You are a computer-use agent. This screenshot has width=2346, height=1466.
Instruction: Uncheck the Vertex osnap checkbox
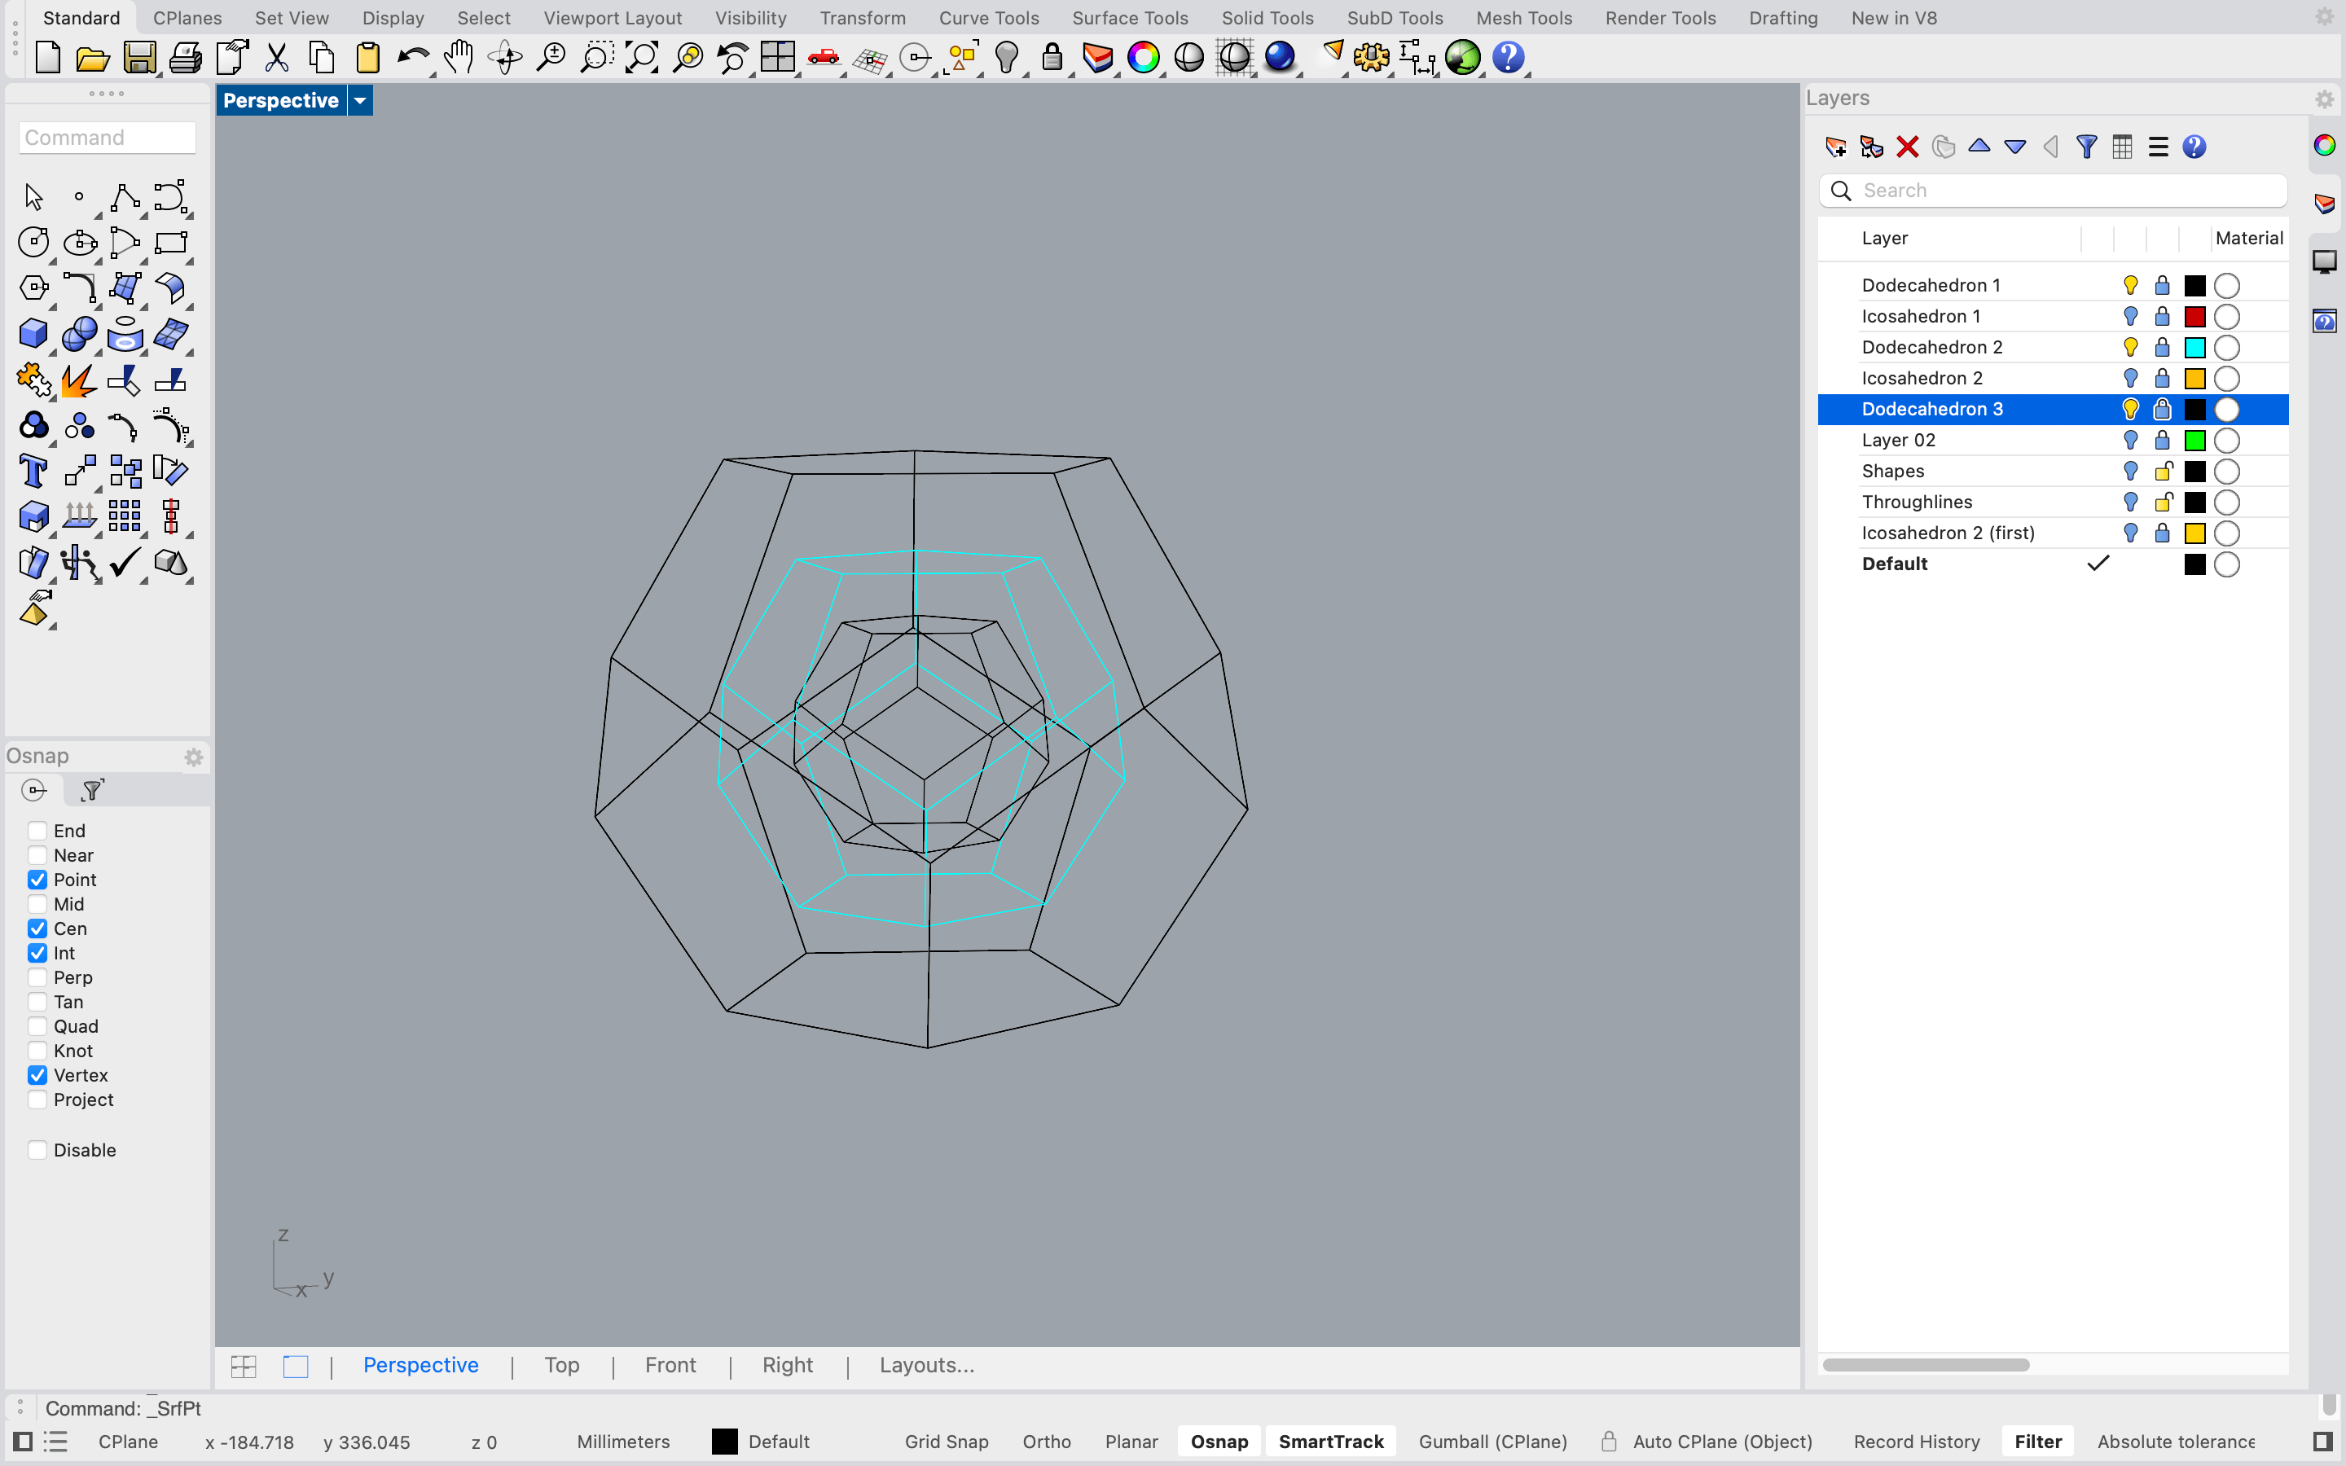pos(37,1075)
